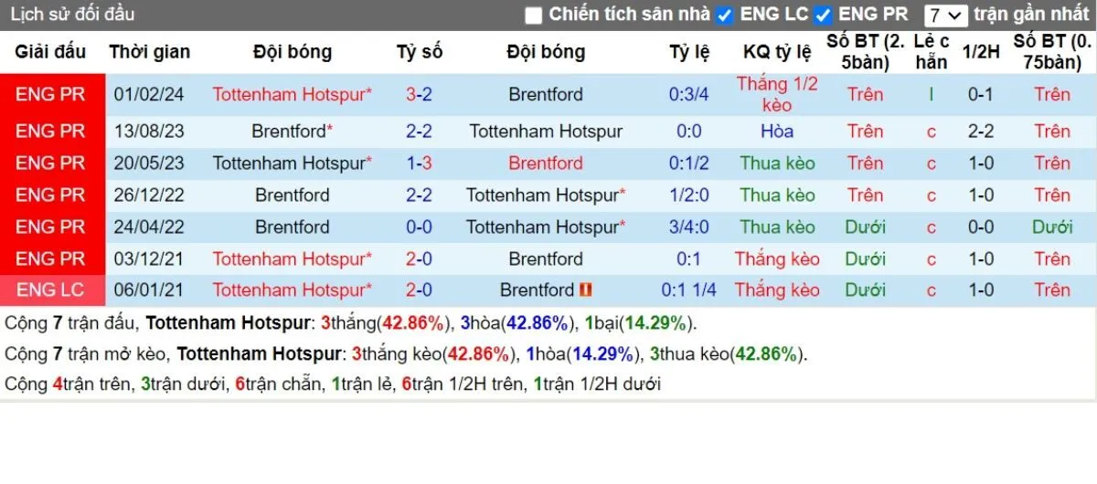Click the red card icon beside Brentford
The image size is (1097, 484).
[x=586, y=290]
